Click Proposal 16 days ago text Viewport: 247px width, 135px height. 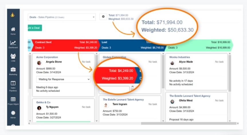(x=181, y=119)
